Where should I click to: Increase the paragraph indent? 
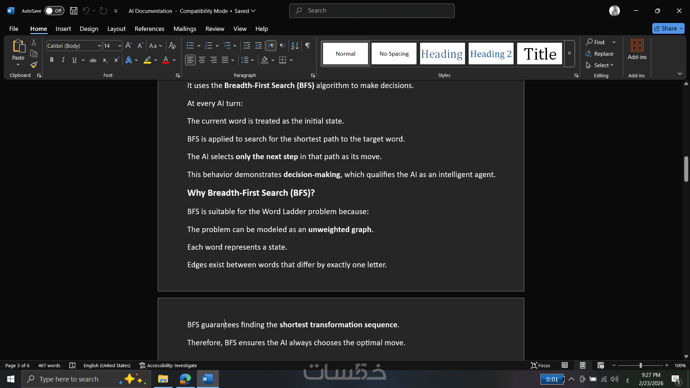(258, 46)
